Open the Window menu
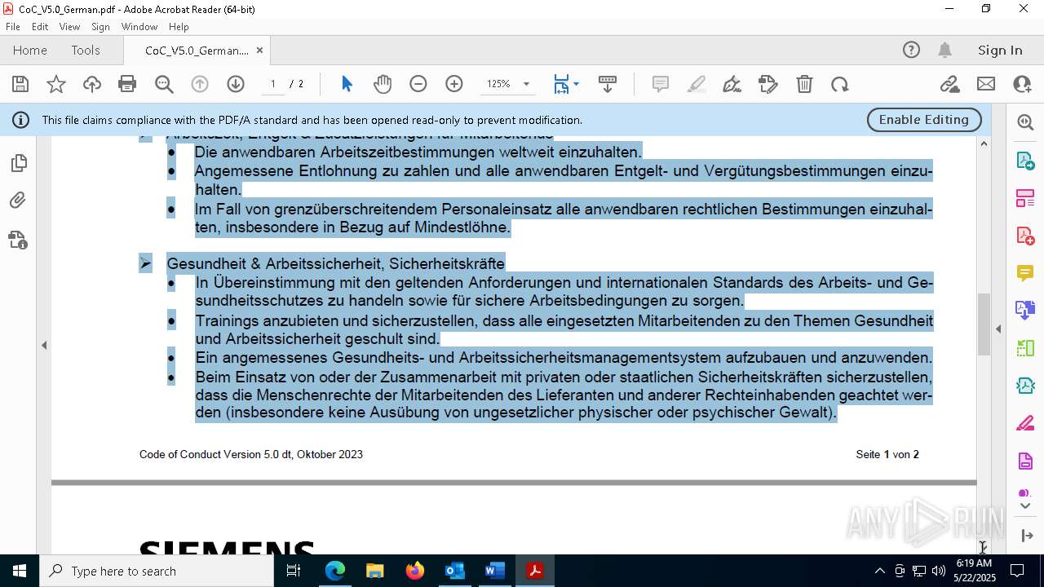Image resolution: width=1044 pixels, height=587 pixels. pyautogui.click(x=139, y=27)
